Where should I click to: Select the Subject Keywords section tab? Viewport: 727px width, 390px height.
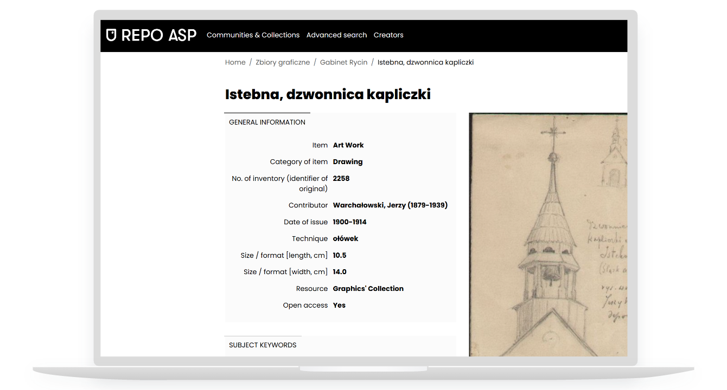pos(263,345)
